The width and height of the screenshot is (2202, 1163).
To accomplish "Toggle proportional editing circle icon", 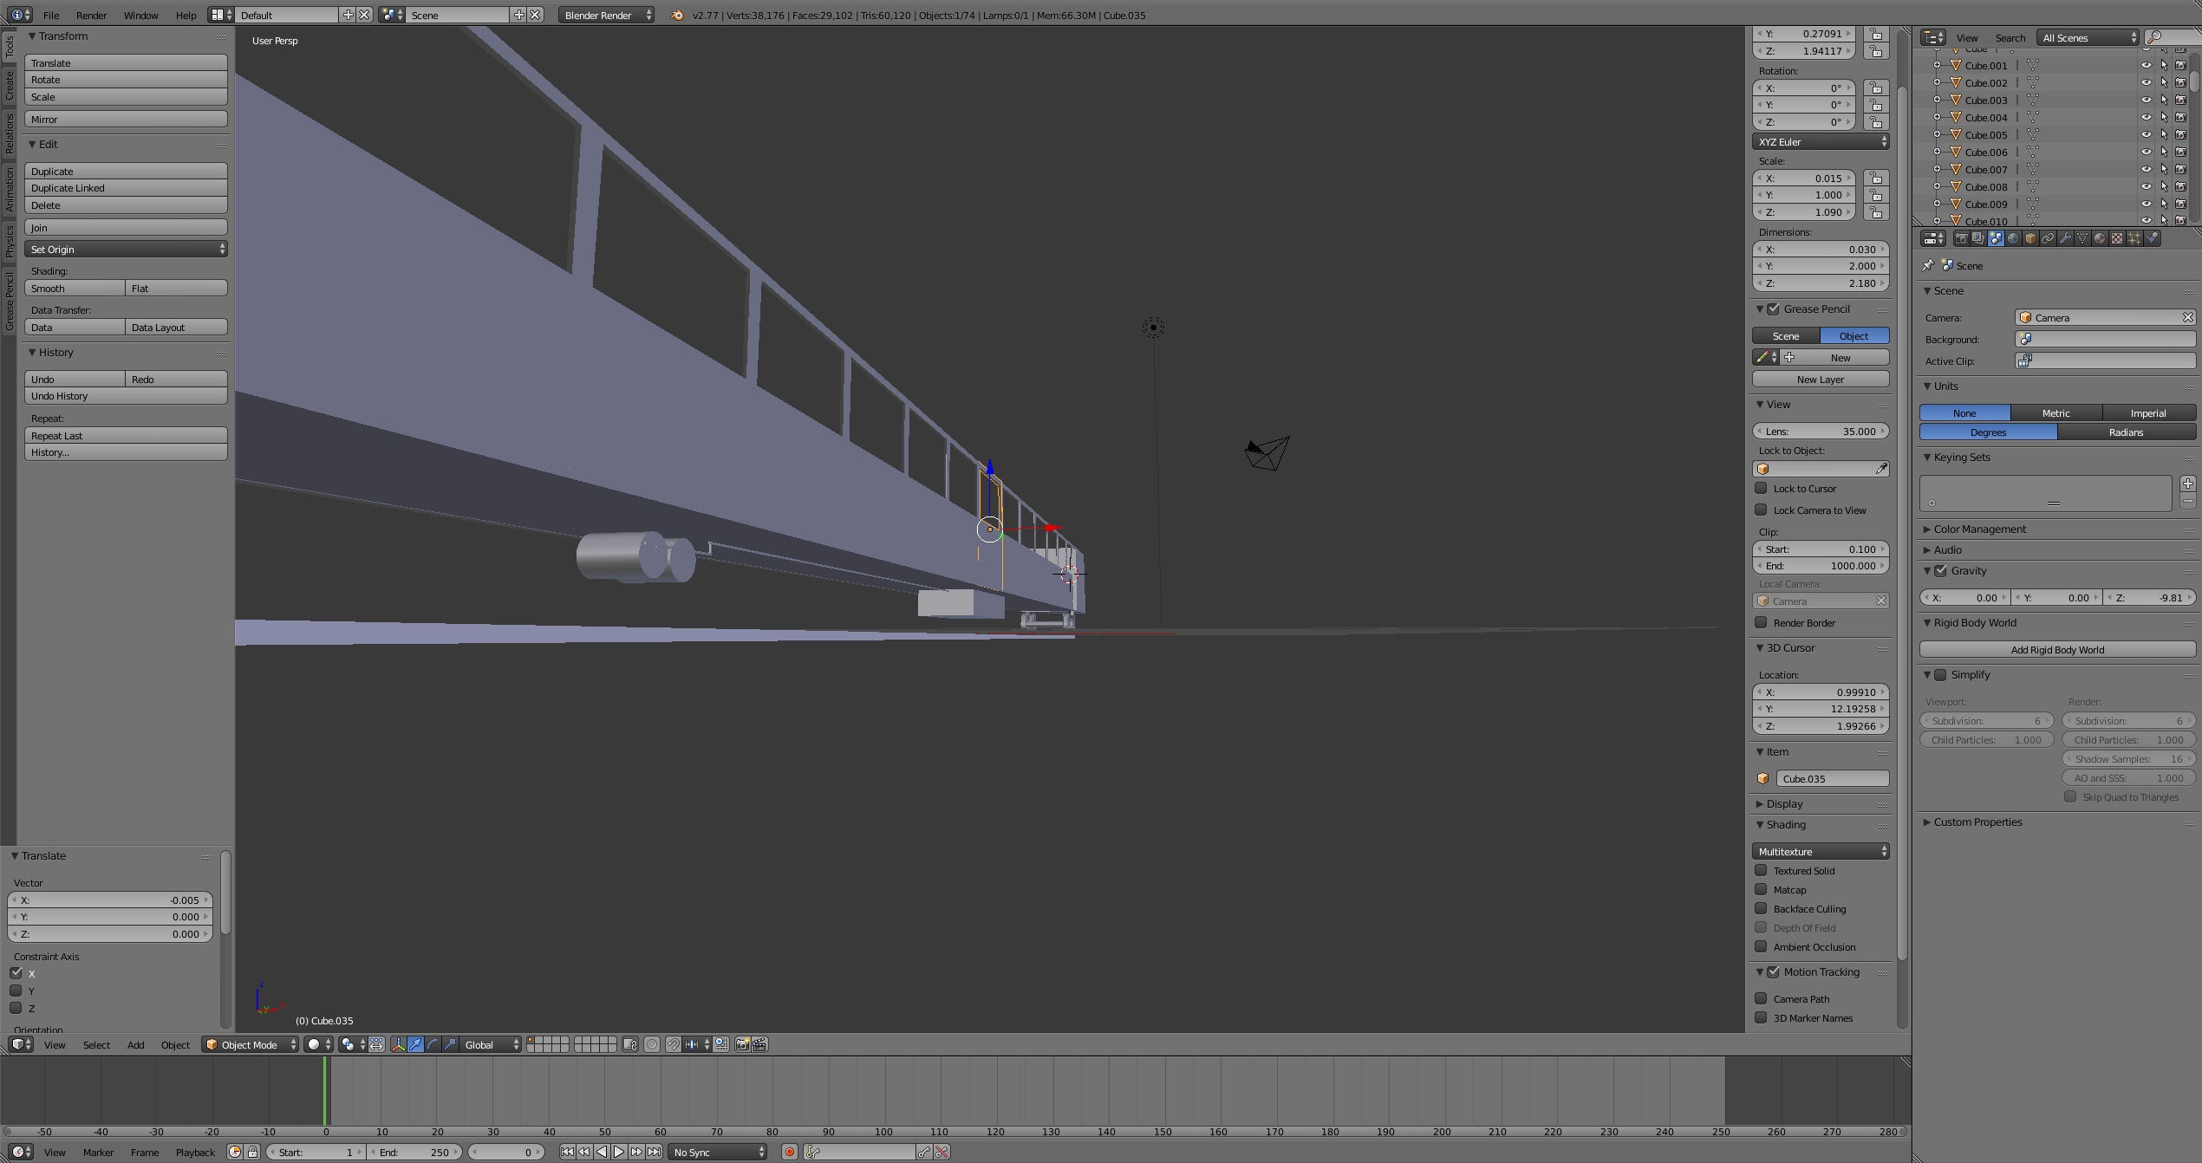I will click(652, 1044).
